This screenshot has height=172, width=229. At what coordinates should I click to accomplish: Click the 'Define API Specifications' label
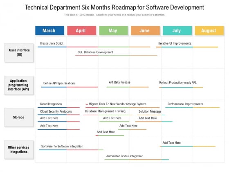pos(59,83)
